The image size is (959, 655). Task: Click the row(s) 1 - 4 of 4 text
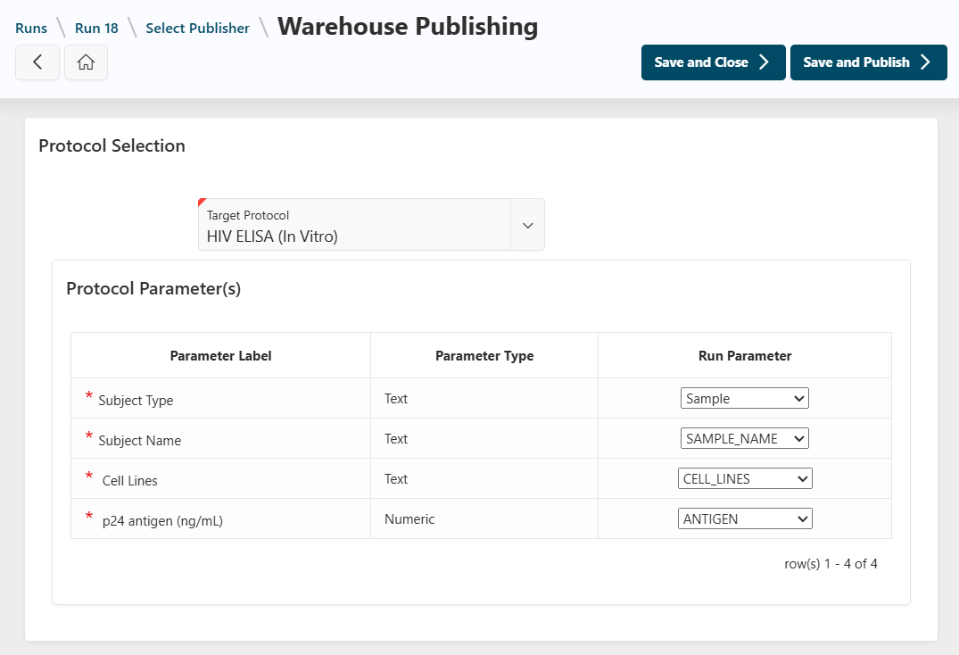[831, 564]
